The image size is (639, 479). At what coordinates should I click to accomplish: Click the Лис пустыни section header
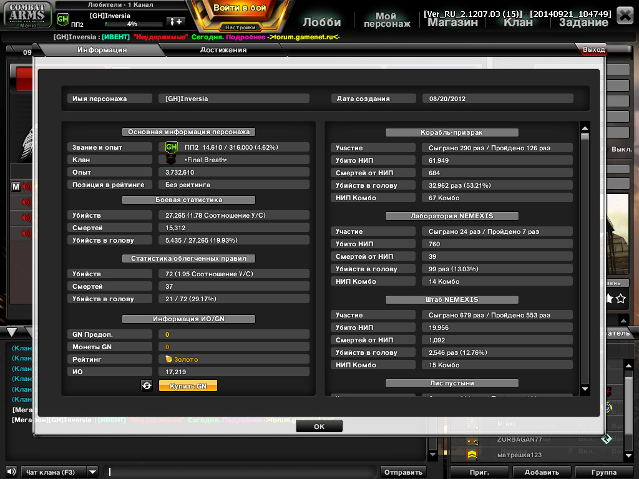[452, 383]
